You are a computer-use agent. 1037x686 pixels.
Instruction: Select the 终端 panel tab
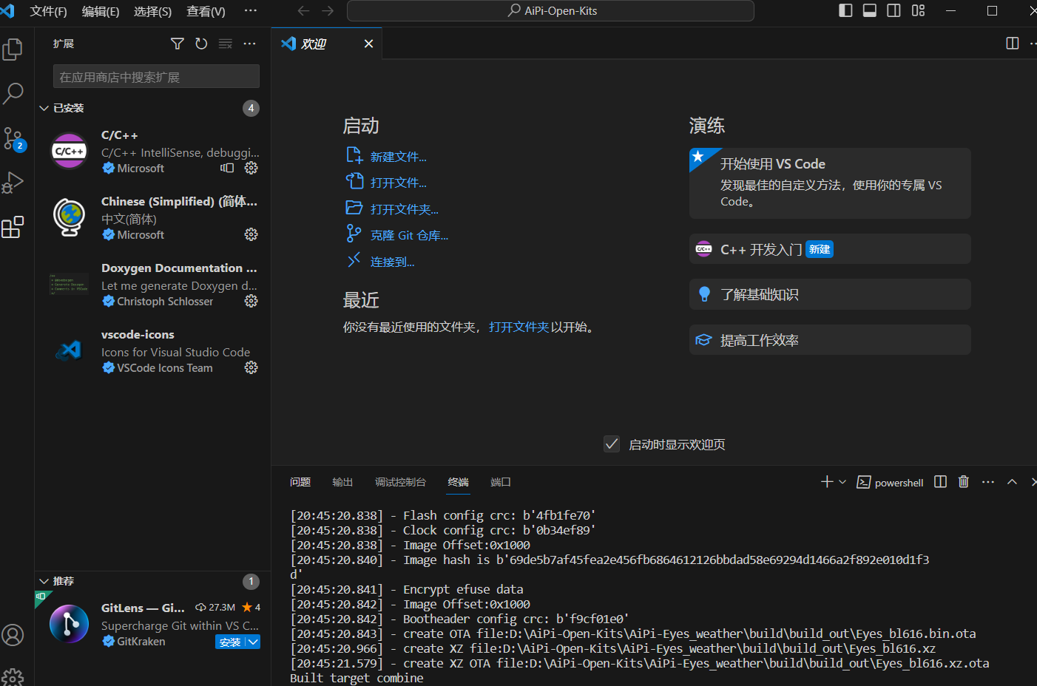point(459,482)
